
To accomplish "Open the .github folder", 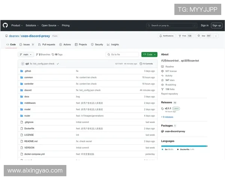I will click(28, 71).
